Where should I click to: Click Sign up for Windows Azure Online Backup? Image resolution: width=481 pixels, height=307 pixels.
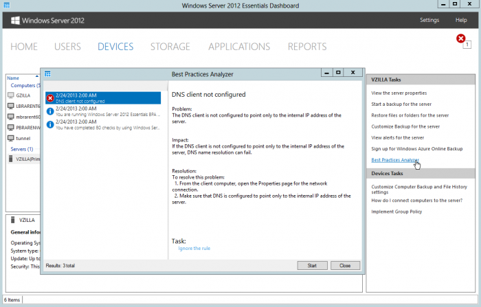[417, 149]
